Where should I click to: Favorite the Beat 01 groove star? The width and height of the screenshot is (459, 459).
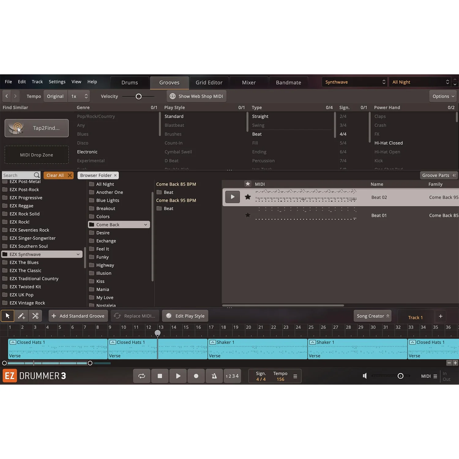pos(248,215)
